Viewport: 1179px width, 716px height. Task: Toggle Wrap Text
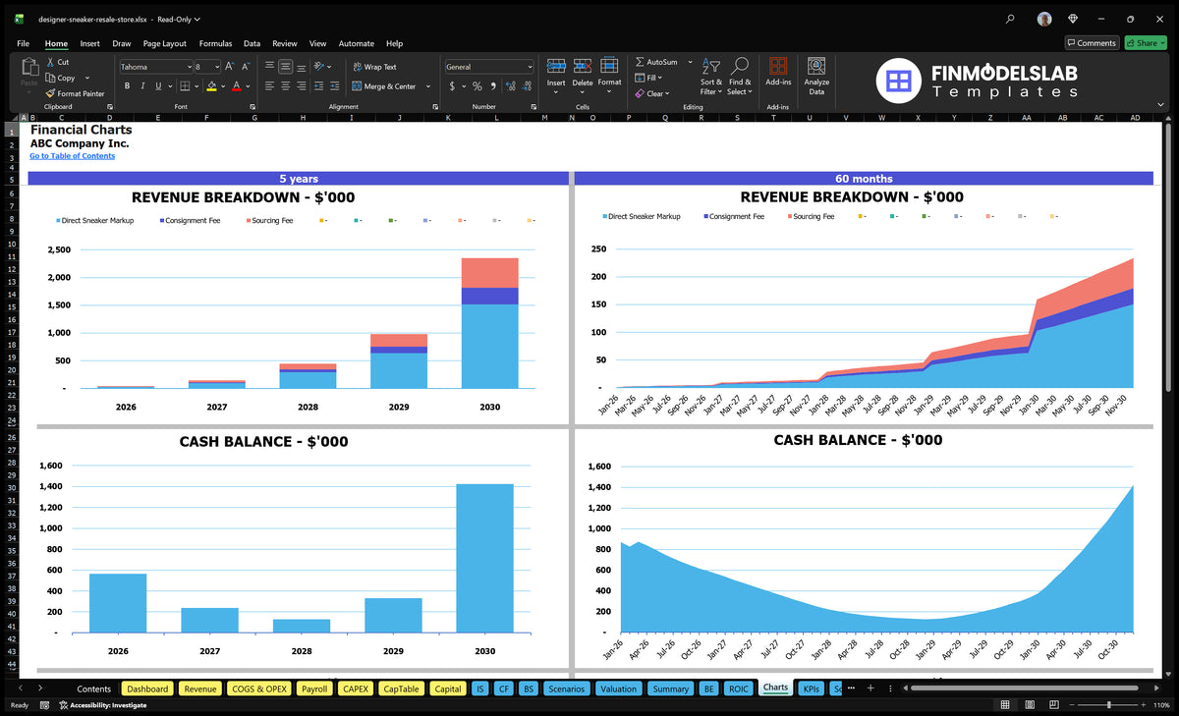(x=374, y=67)
